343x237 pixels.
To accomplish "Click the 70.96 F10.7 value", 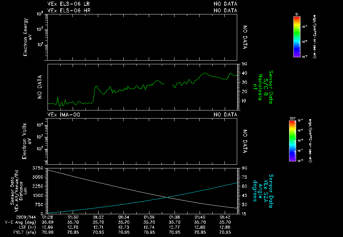I will point(48,232).
